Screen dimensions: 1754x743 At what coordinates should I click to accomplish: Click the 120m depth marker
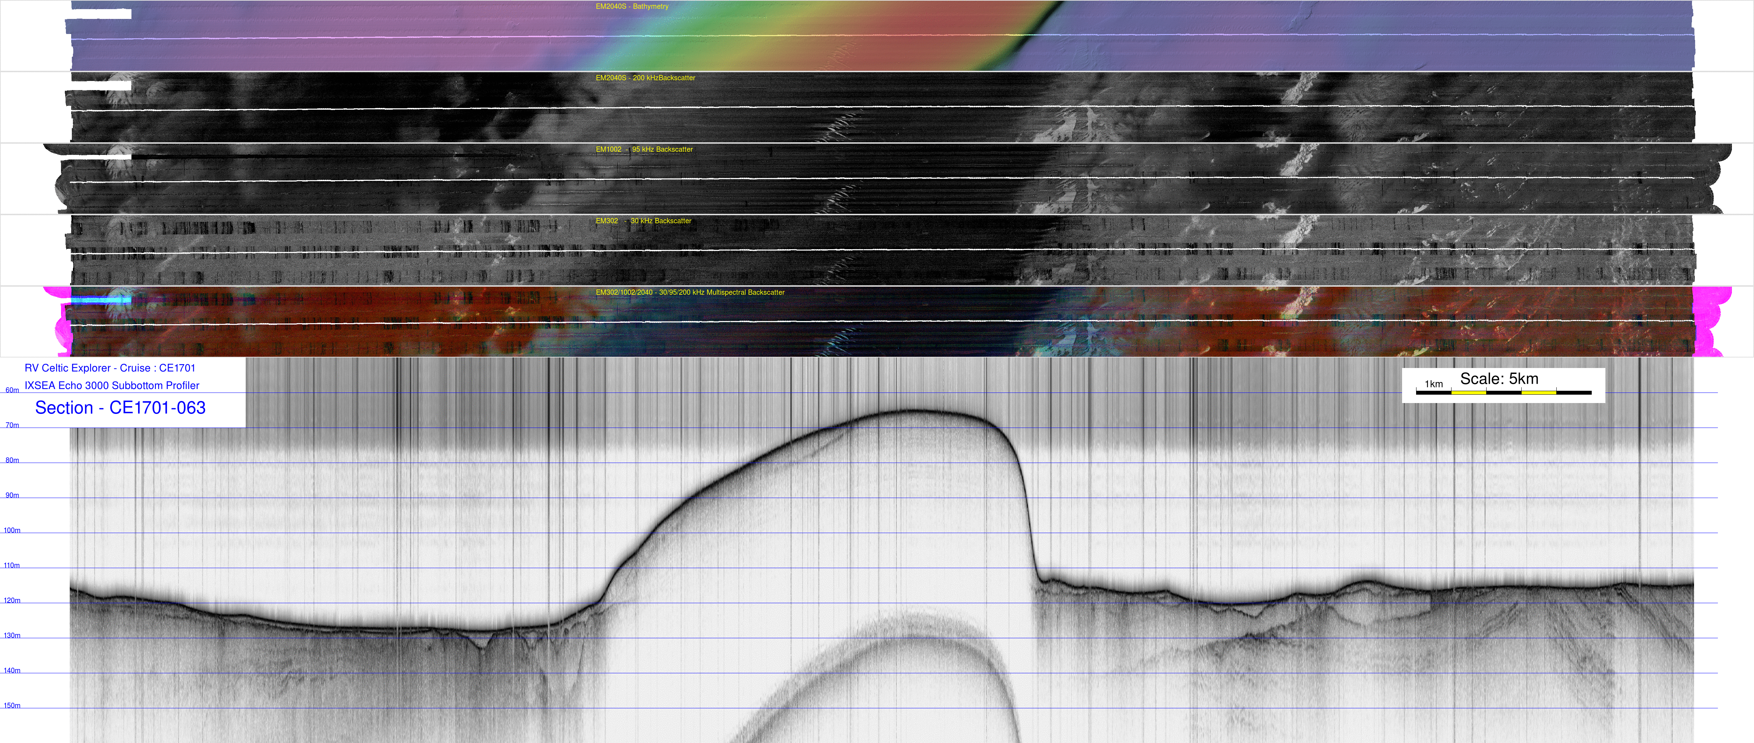pos(12,601)
